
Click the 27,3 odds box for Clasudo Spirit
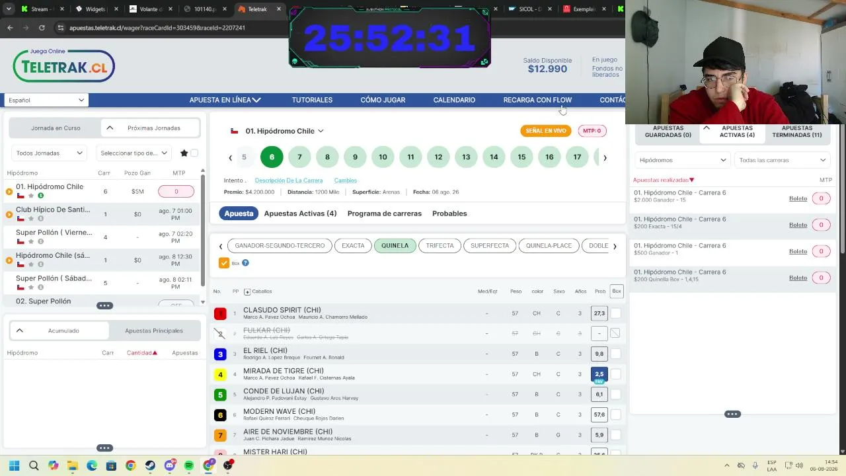click(599, 313)
